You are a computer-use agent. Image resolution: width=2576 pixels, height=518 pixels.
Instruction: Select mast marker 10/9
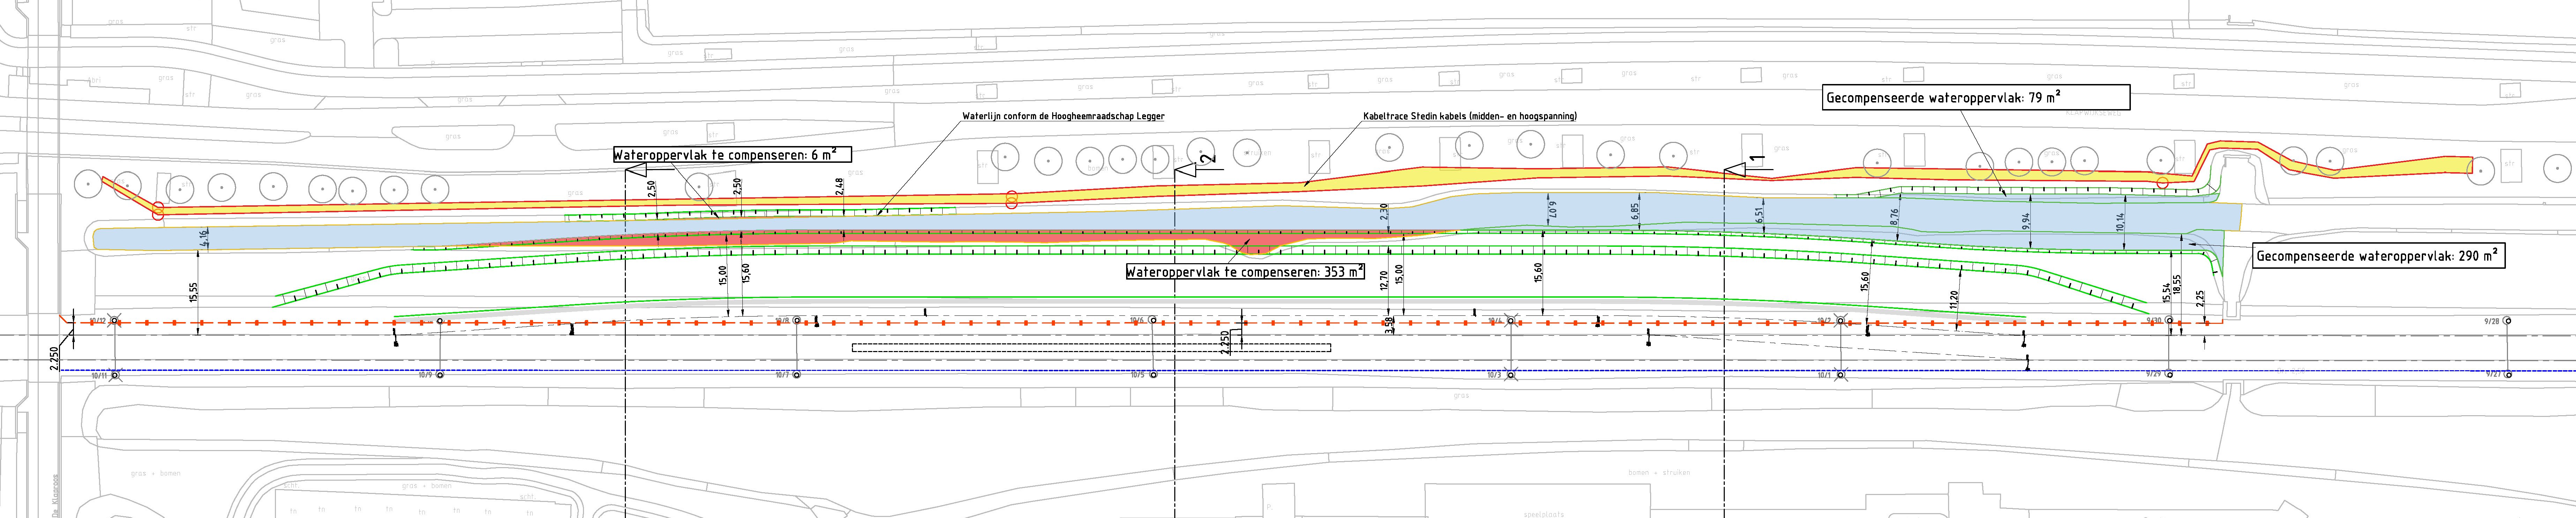440,375
